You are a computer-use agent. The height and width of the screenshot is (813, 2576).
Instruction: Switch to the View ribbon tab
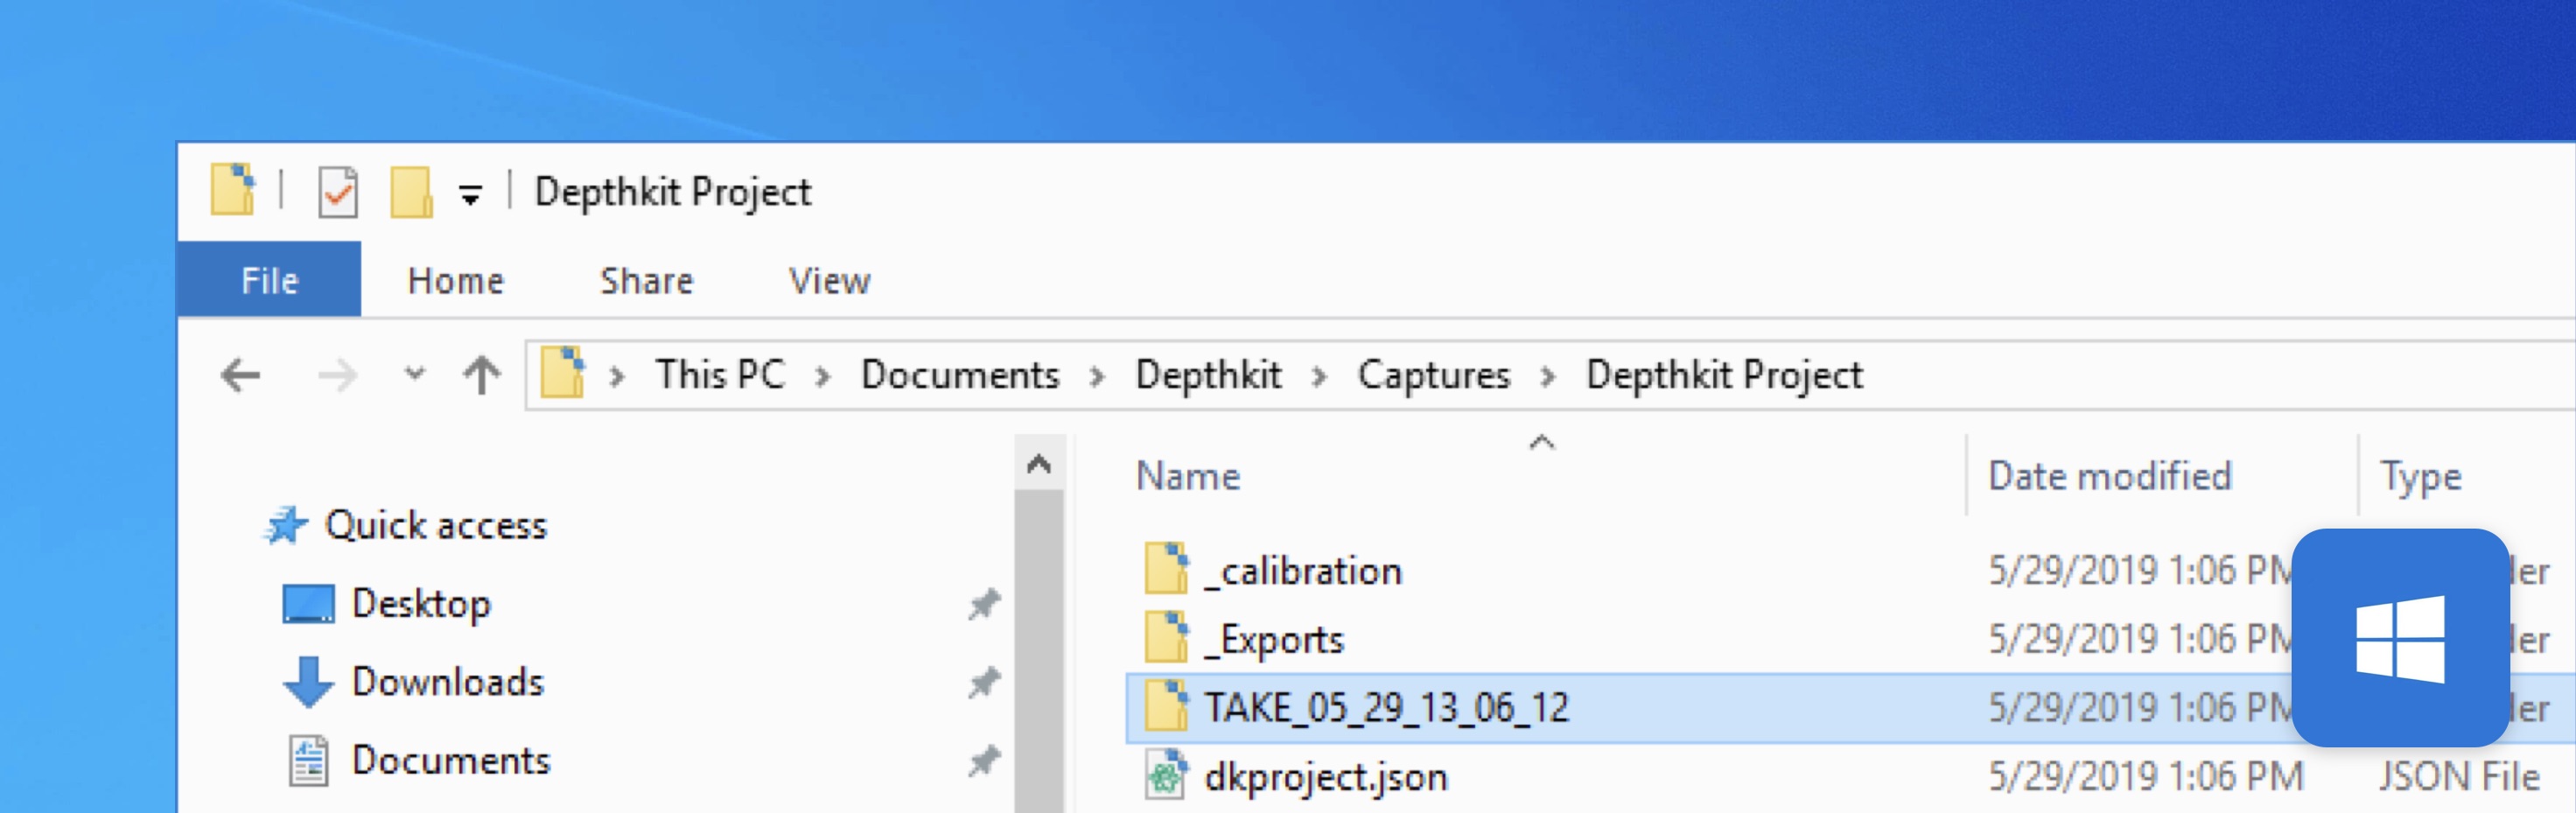point(829,281)
